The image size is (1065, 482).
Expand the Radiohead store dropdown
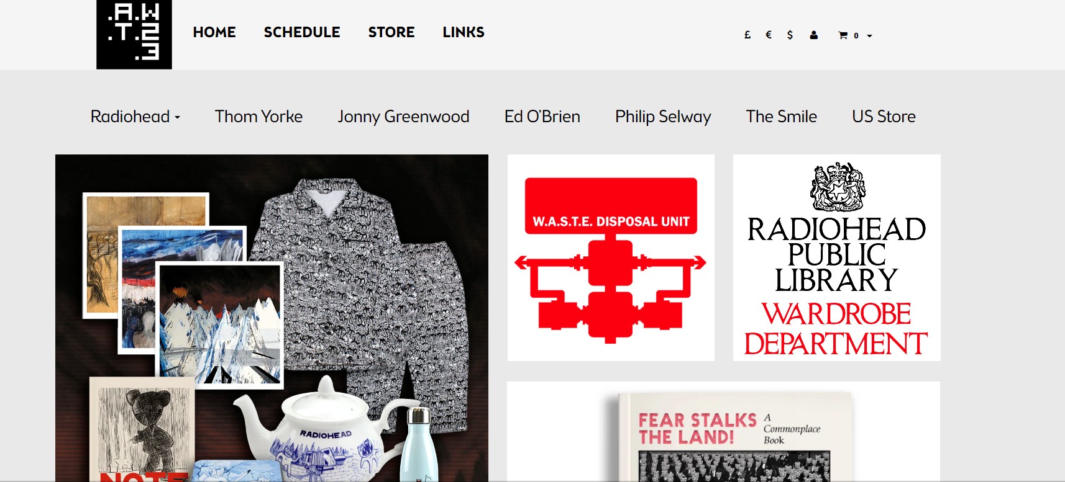click(x=135, y=117)
